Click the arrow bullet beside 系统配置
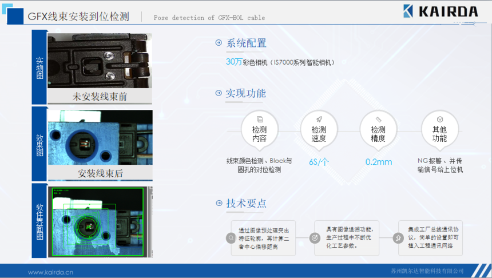This screenshot has height=278, width=492. point(219,43)
